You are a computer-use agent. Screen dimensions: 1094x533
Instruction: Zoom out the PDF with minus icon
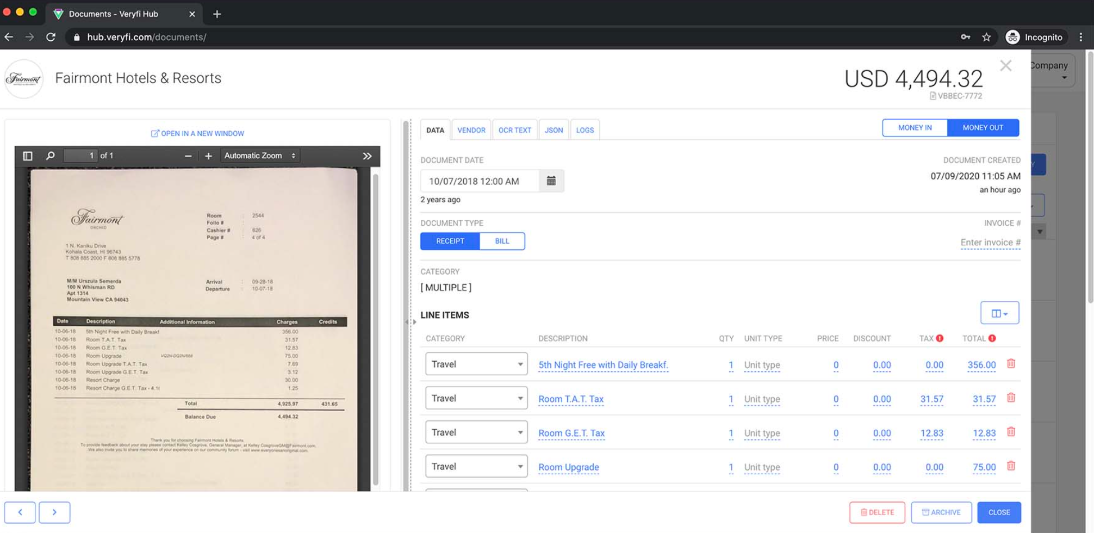[x=188, y=156]
